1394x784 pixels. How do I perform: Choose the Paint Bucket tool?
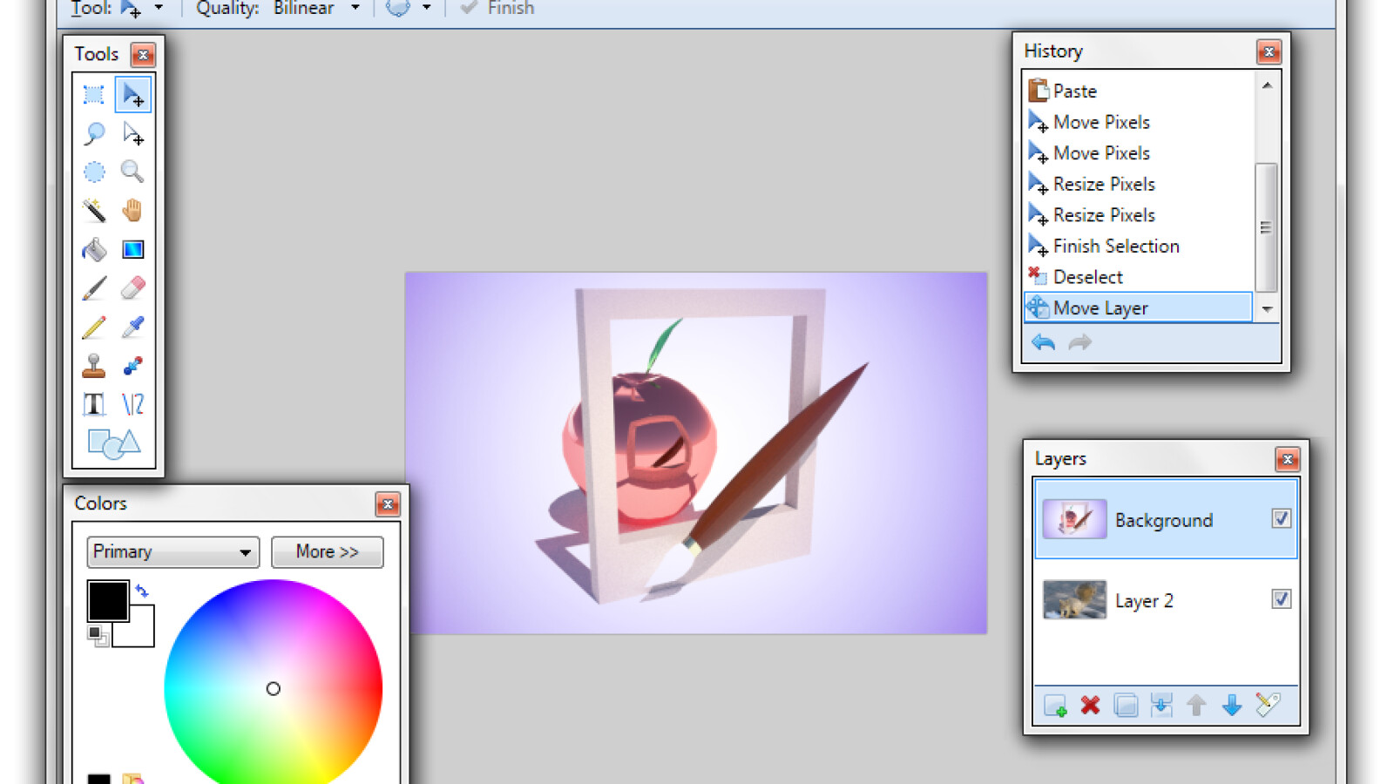point(94,250)
